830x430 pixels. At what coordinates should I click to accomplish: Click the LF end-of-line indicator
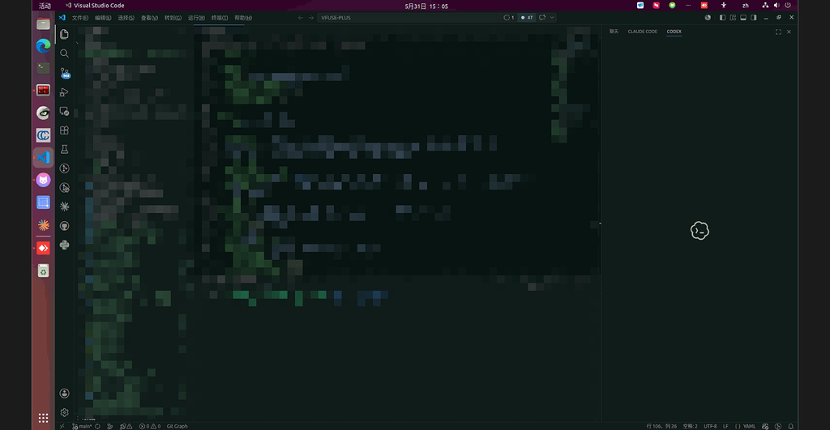pos(725,426)
